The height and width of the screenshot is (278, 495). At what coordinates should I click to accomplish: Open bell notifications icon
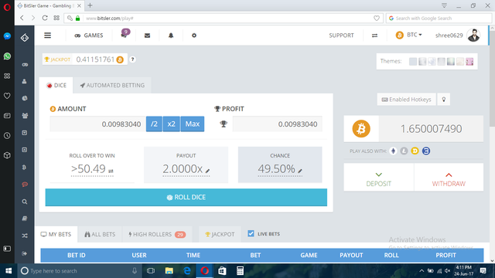coord(171,36)
